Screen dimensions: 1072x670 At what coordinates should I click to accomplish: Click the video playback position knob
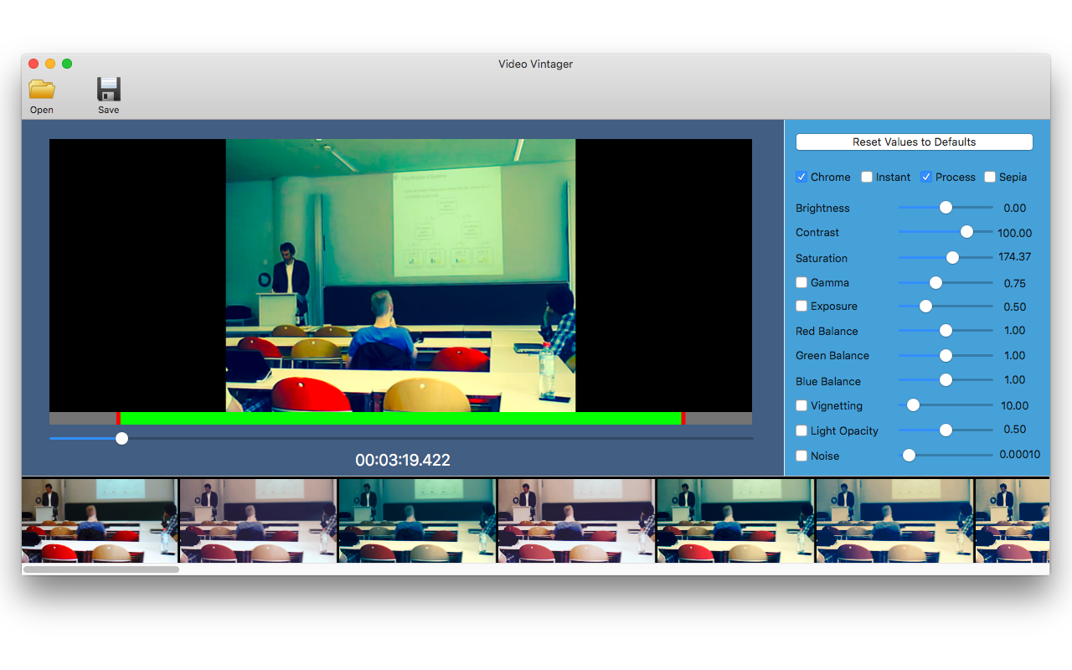click(x=122, y=438)
